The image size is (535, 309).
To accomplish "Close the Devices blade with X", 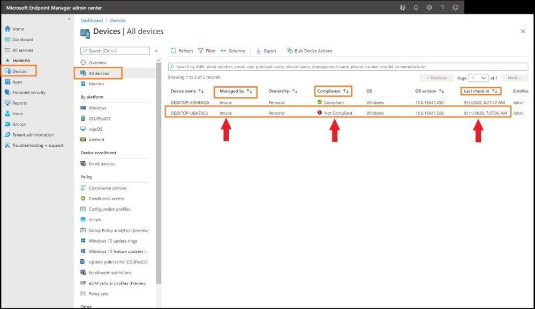I will tap(523, 32).
